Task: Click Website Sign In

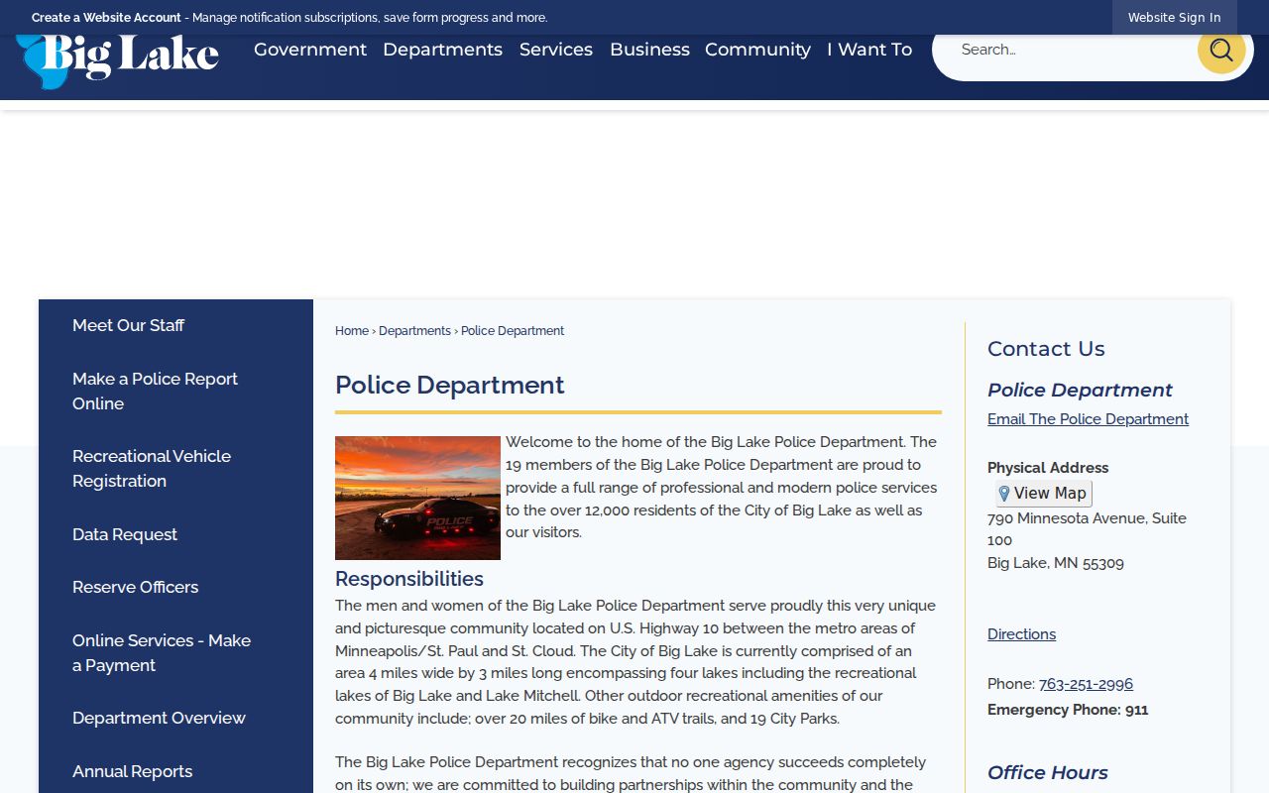Action: (1174, 18)
